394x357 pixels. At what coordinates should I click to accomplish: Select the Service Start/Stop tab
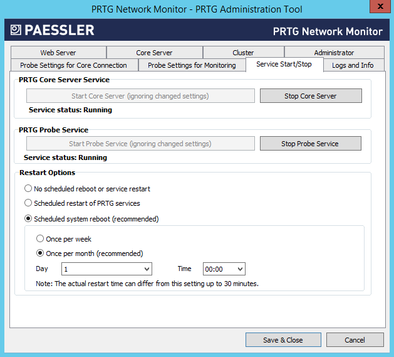pos(284,65)
